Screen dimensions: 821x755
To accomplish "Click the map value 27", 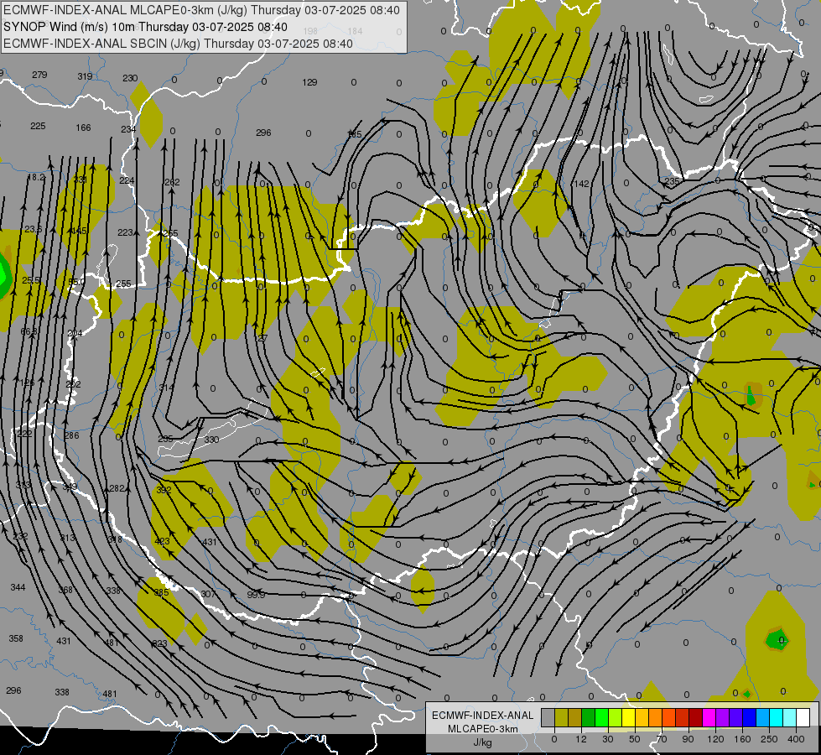I will point(262,338).
